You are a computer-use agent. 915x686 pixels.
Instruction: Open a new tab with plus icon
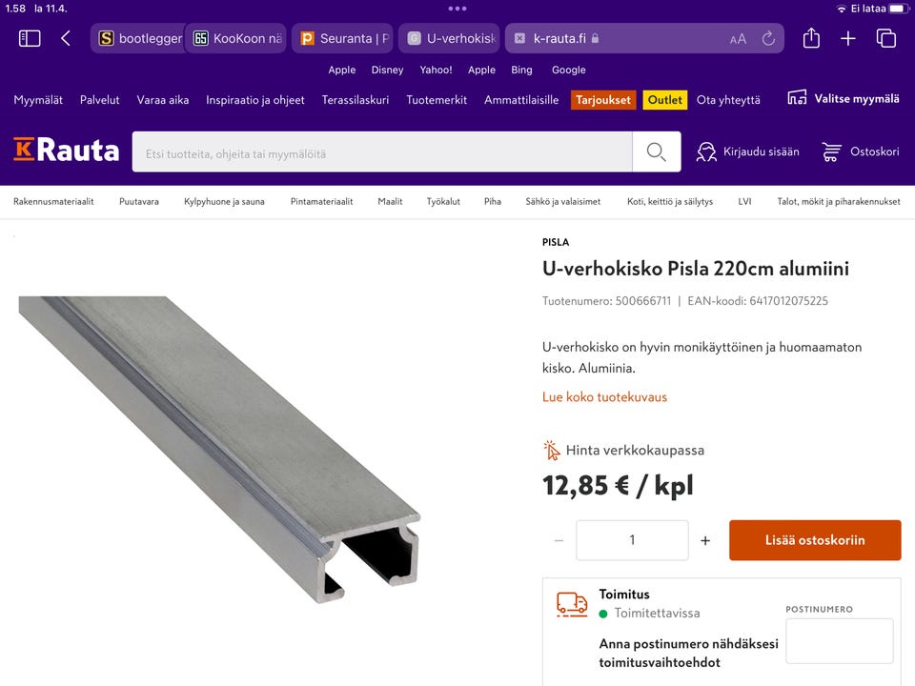(x=848, y=38)
